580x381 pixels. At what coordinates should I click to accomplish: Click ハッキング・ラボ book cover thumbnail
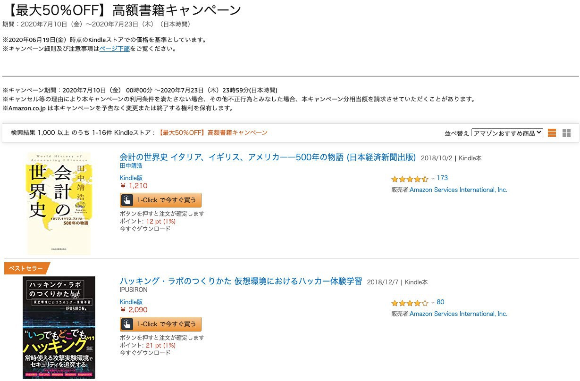59,328
